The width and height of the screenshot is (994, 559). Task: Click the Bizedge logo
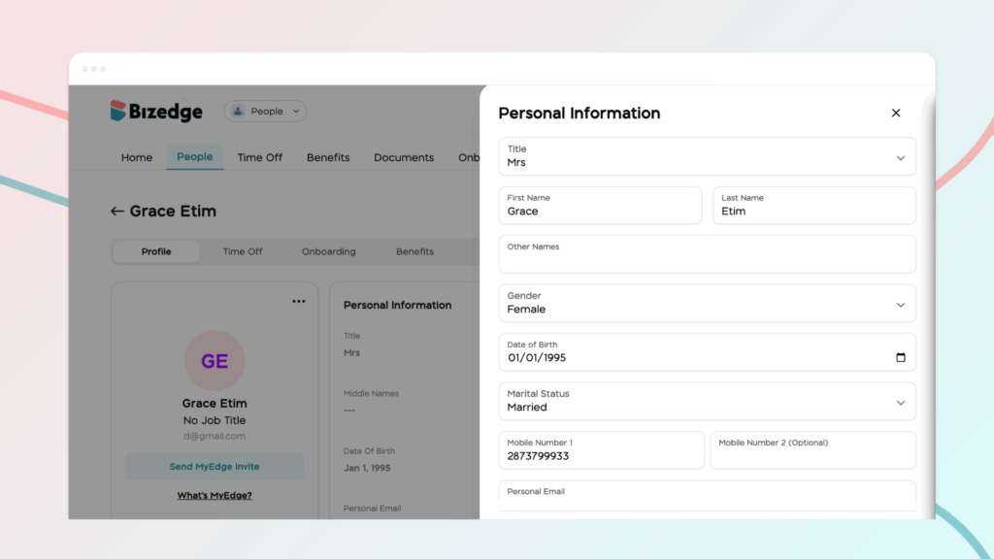coord(156,112)
